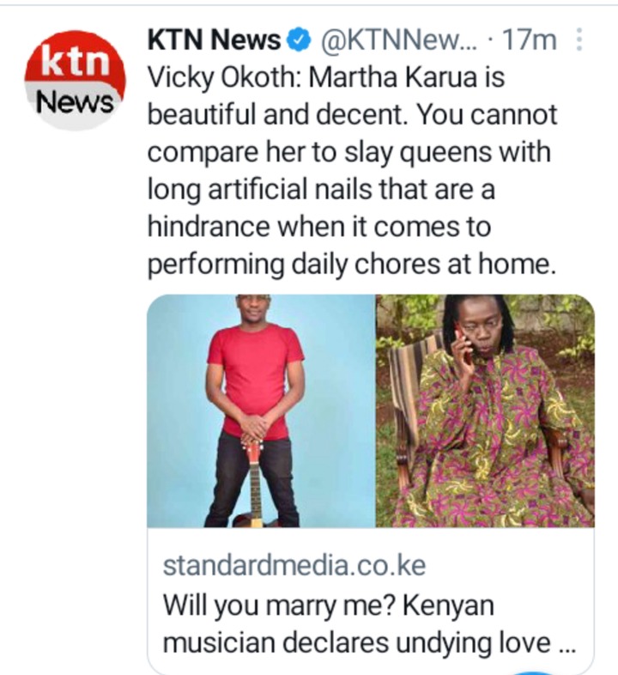The image size is (618, 675).
Task: Open the @KTNNew... handle
Action: click(x=398, y=40)
